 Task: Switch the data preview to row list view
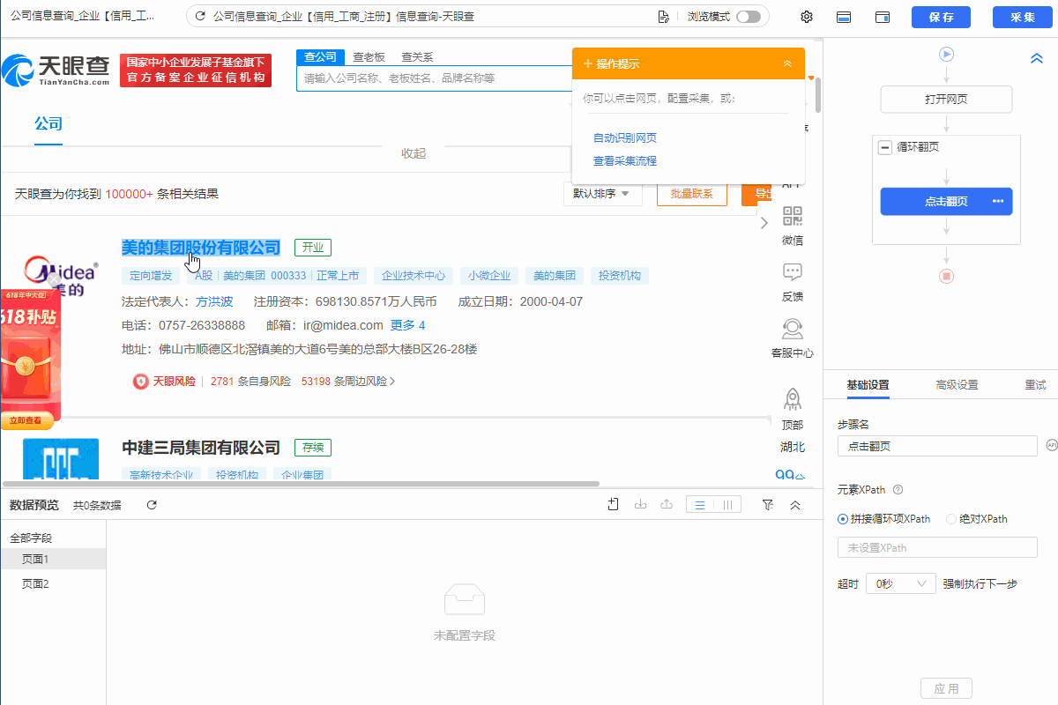699,505
